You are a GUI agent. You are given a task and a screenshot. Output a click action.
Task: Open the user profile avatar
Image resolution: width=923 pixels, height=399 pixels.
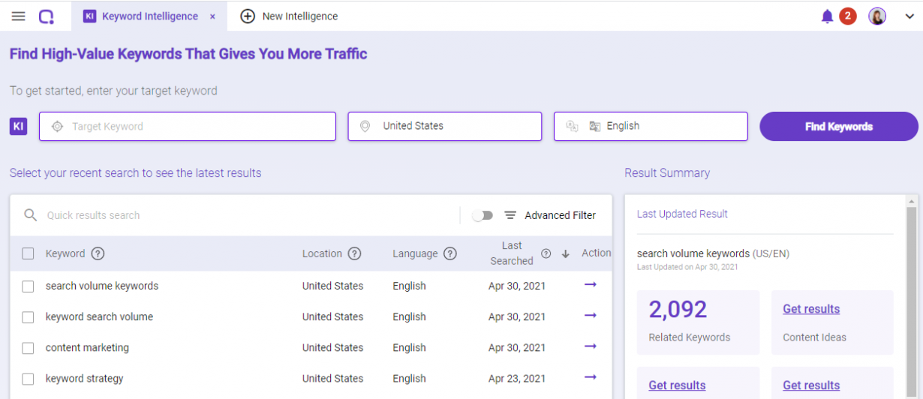pyautogui.click(x=877, y=16)
